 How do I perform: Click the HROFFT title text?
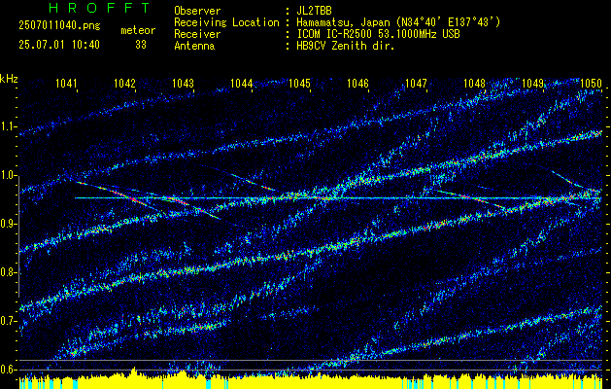(x=99, y=8)
